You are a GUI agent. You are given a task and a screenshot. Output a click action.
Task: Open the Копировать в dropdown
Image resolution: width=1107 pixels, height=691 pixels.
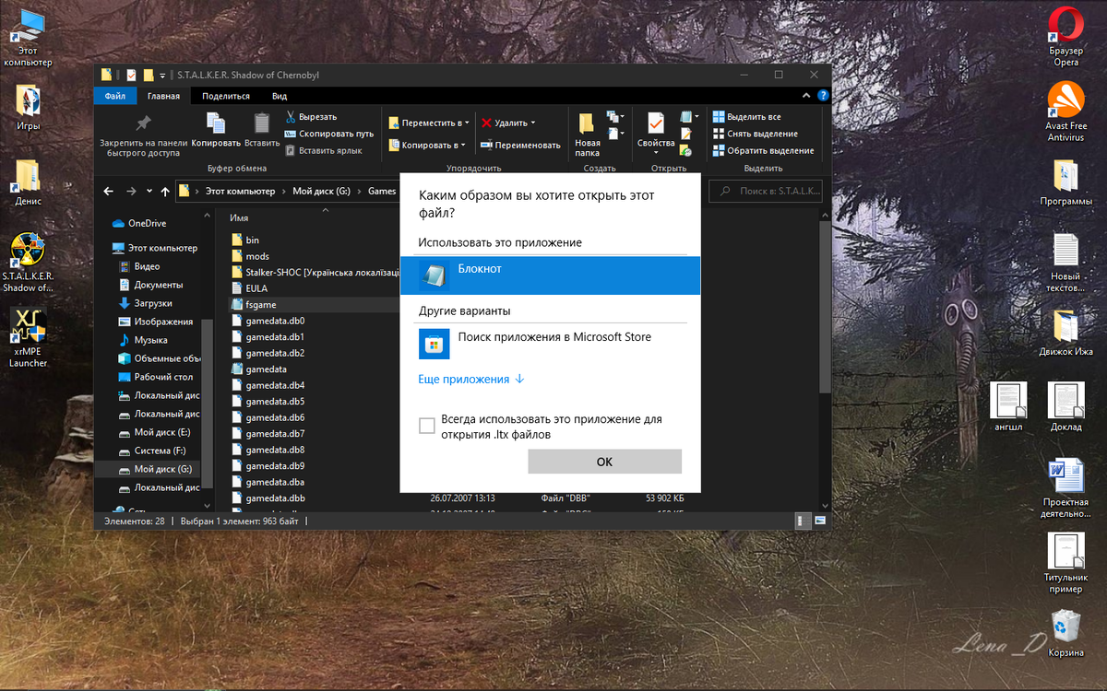click(427, 145)
